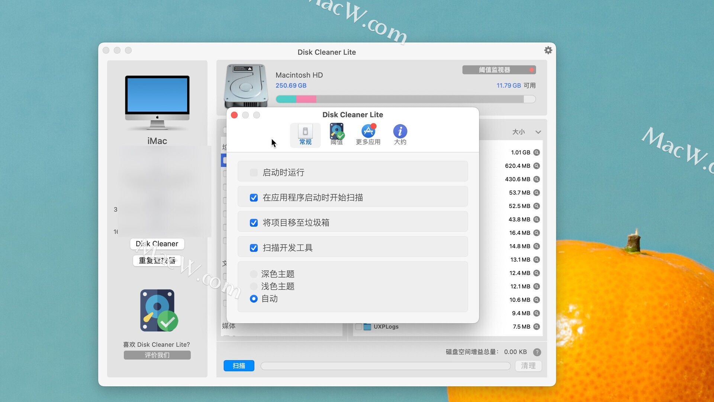Close the preferences dialog
This screenshot has width=714, height=402.
point(234,115)
